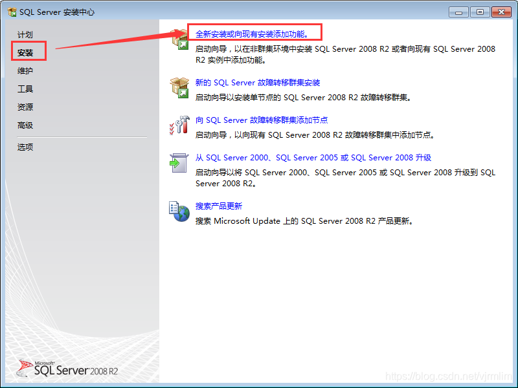Click the new installation box icon
518x388 pixels.
coord(179,39)
